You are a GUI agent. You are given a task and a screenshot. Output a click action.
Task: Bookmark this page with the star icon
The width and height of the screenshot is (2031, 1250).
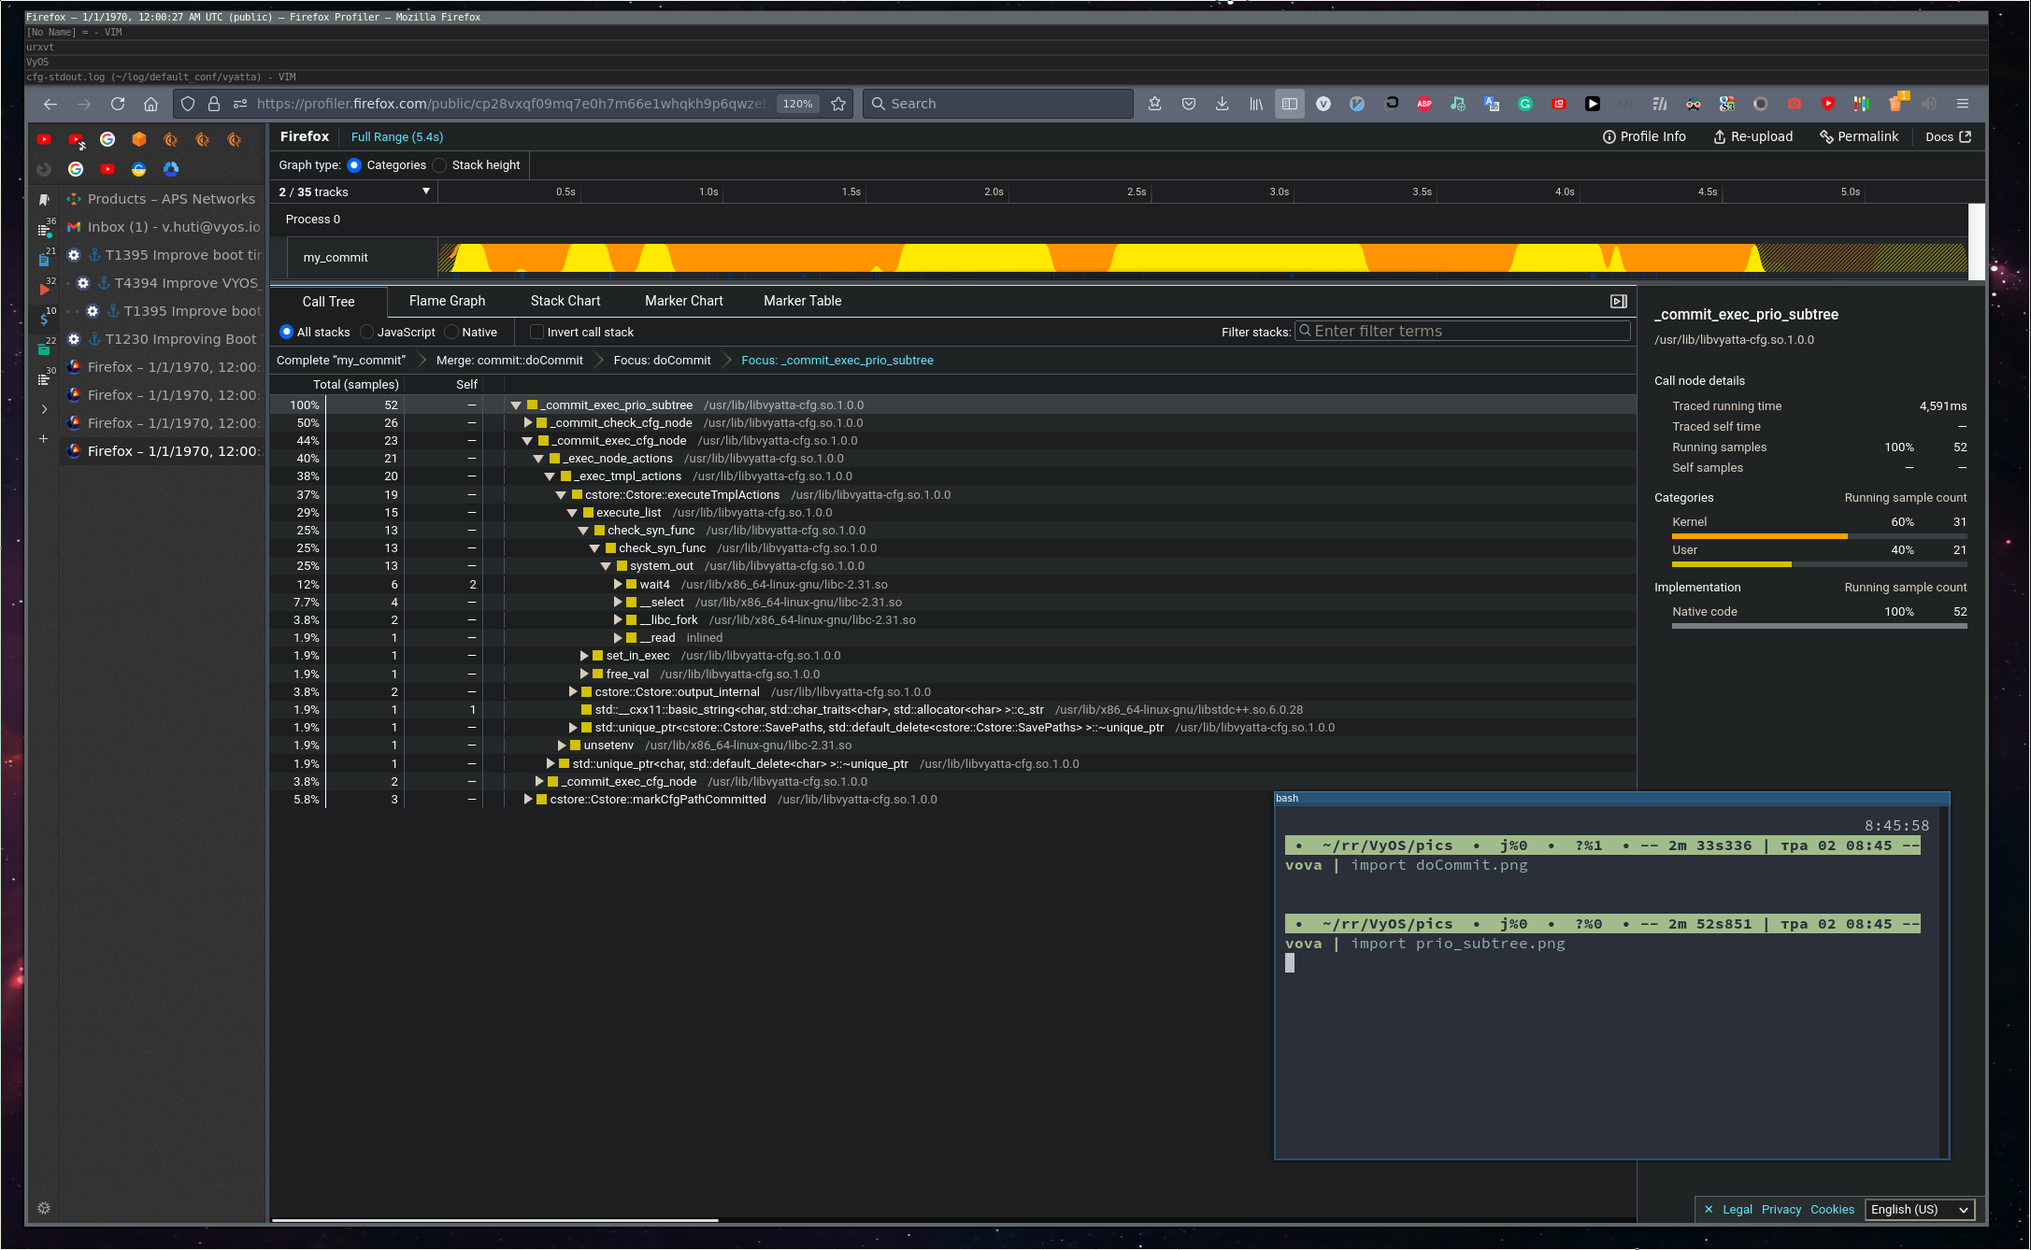[x=838, y=104]
